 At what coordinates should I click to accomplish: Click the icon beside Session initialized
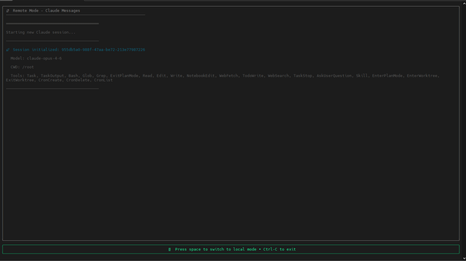8,50
